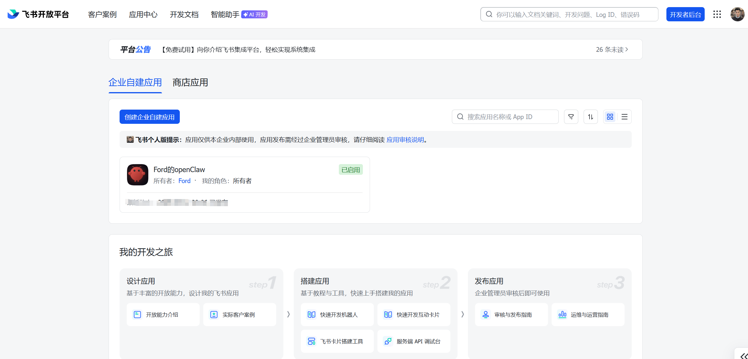Image resolution: width=748 pixels, height=359 pixels.
Task: Click the sort order icon
Action: [x=590, y=117]
